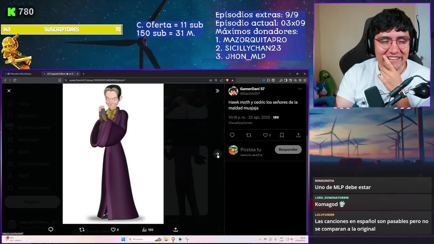Click the Responder button
Viewport: 434px width, 244px height.
[x=288, y=149]
